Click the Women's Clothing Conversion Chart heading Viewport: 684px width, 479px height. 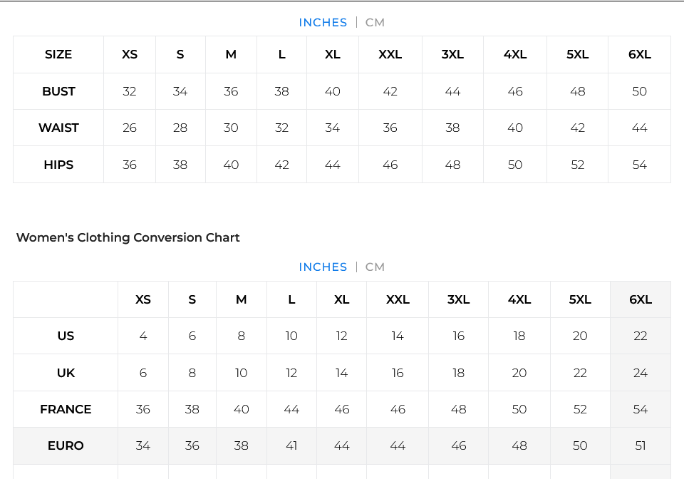[x=128, y=237]
